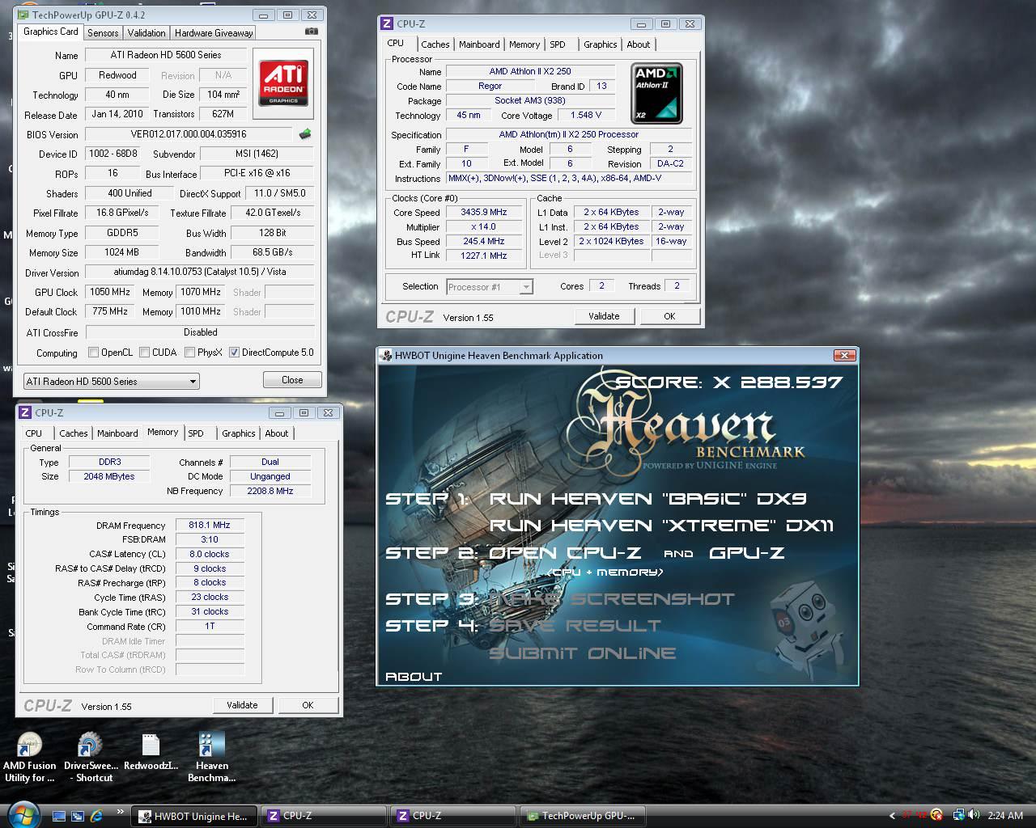Switch to HWBOT Unigine Heaven taskbar button
The width and height of the screenshot is (1036, 828).
point(193,816)
